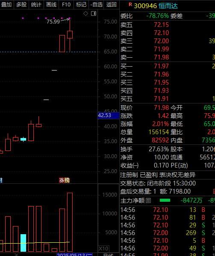Click the last magenta dot above the candles
The image size is (215, 256).
click(70, 18)
